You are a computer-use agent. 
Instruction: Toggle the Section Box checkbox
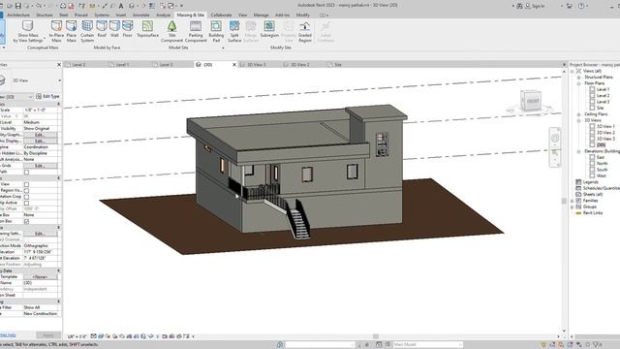(26, 222)
